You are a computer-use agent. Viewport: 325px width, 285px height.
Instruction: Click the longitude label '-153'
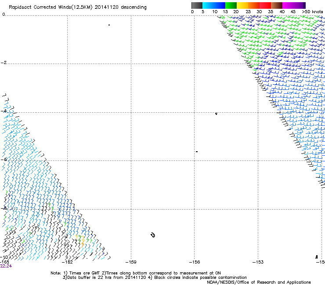coord(258,262)
